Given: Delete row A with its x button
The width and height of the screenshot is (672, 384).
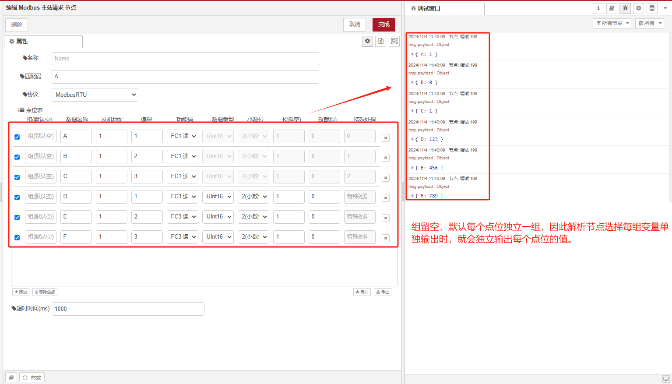Looking at the screenshot, I should pyautogui.click(x=385, y=138).
